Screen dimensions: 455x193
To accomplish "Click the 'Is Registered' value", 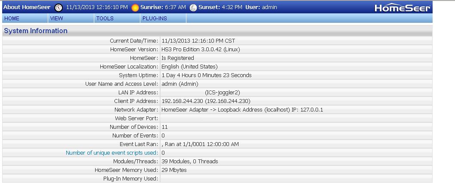I will [x=178, y=58].
